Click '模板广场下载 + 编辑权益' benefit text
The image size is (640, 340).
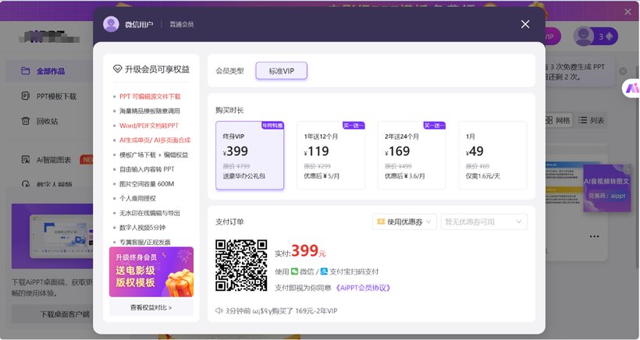154,155
